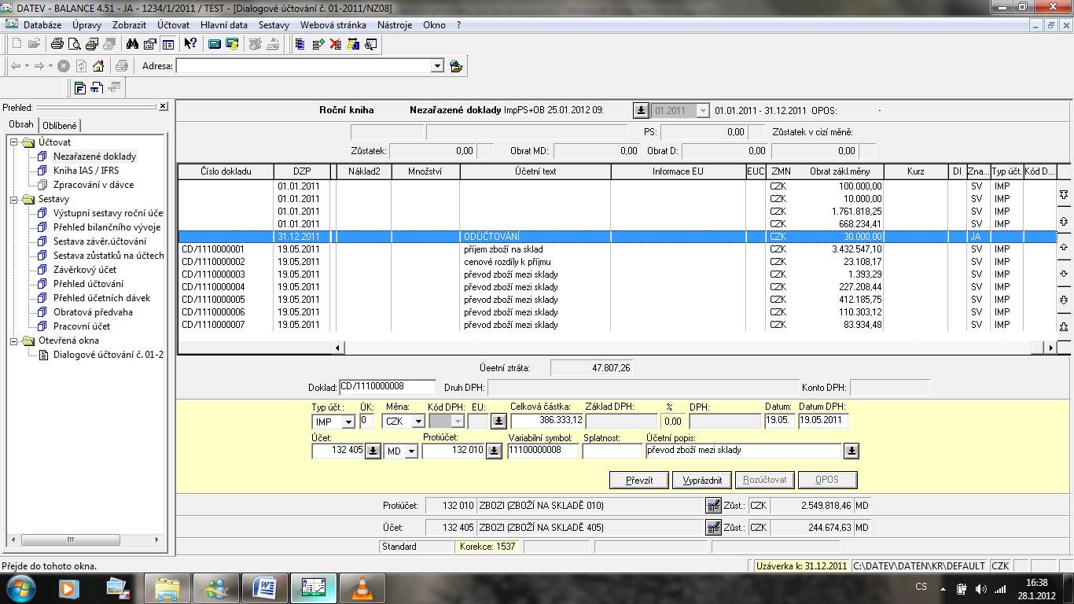Click inside the Adresa input field
The width and height of the screenshot is (1074, 604).
303,66
